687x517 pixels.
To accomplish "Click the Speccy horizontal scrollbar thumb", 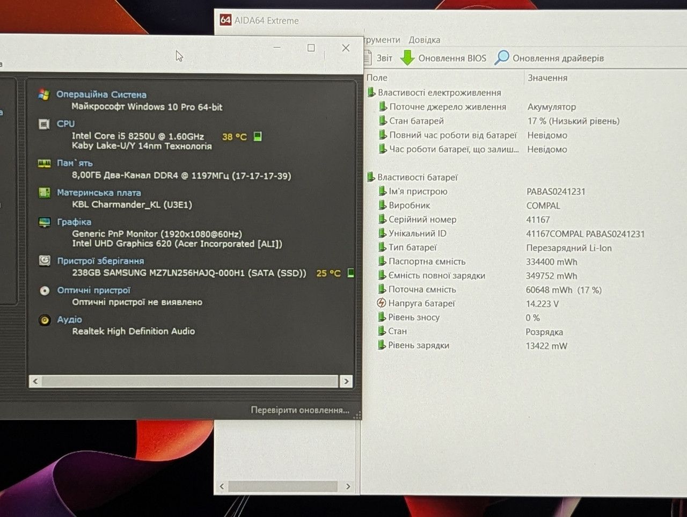I will point(189,381).
